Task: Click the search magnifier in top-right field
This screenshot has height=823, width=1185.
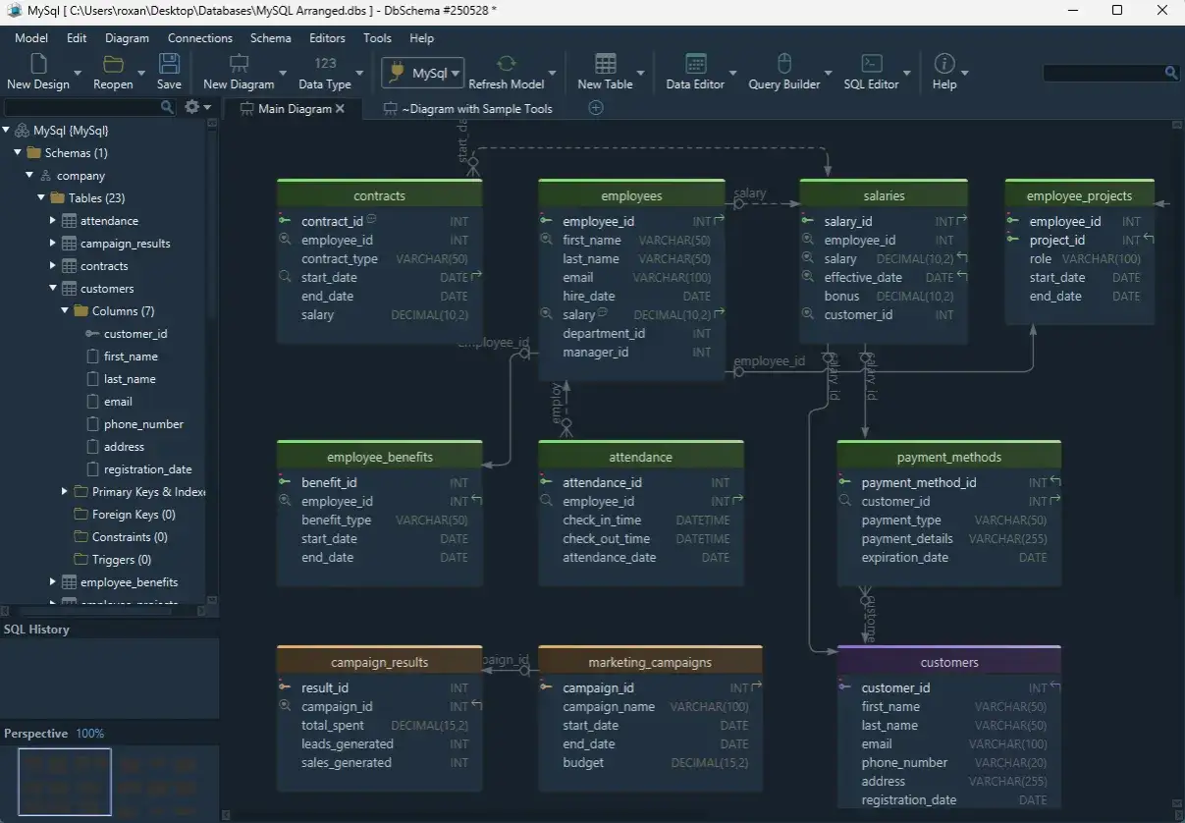Action: pyautogui.click(x=1171, y=73)
